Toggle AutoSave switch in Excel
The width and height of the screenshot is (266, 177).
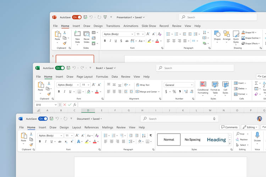[60, 68]
